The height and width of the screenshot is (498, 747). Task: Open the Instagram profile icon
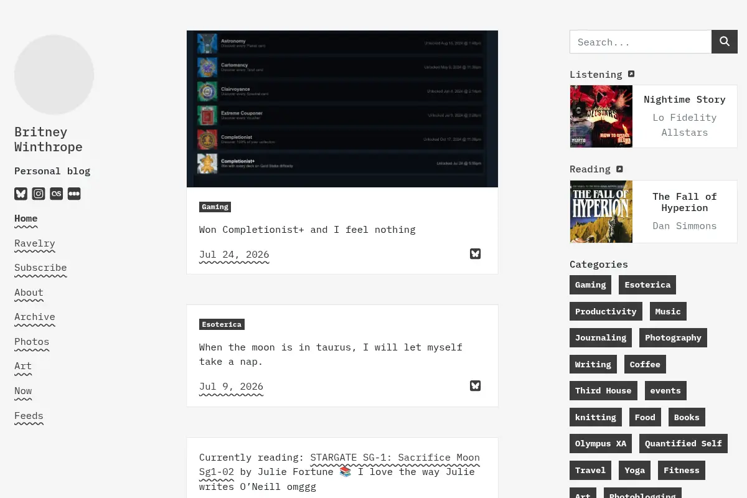click(x=39, y=194)
